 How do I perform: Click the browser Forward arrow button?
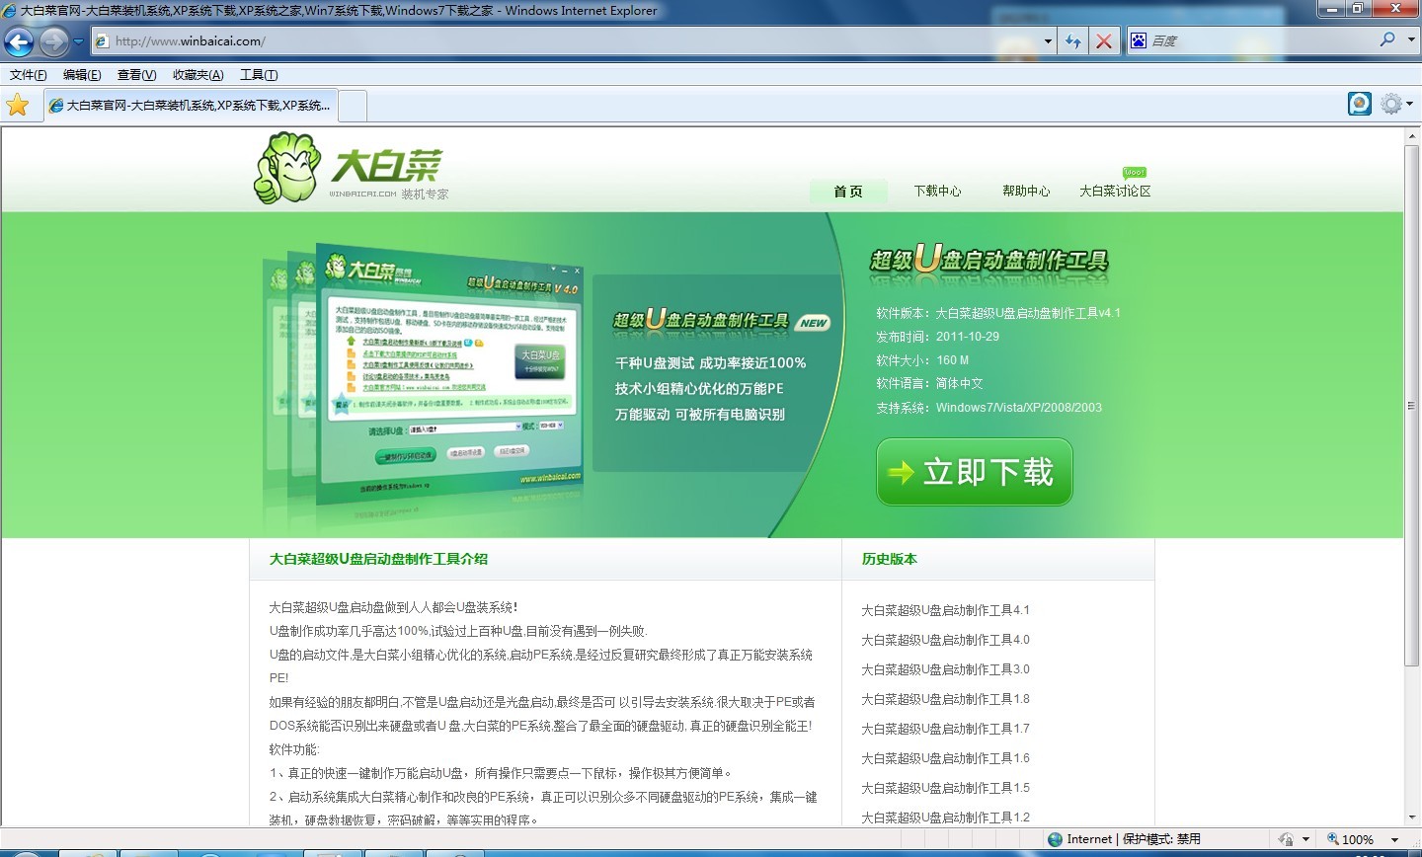coord(53,41)
